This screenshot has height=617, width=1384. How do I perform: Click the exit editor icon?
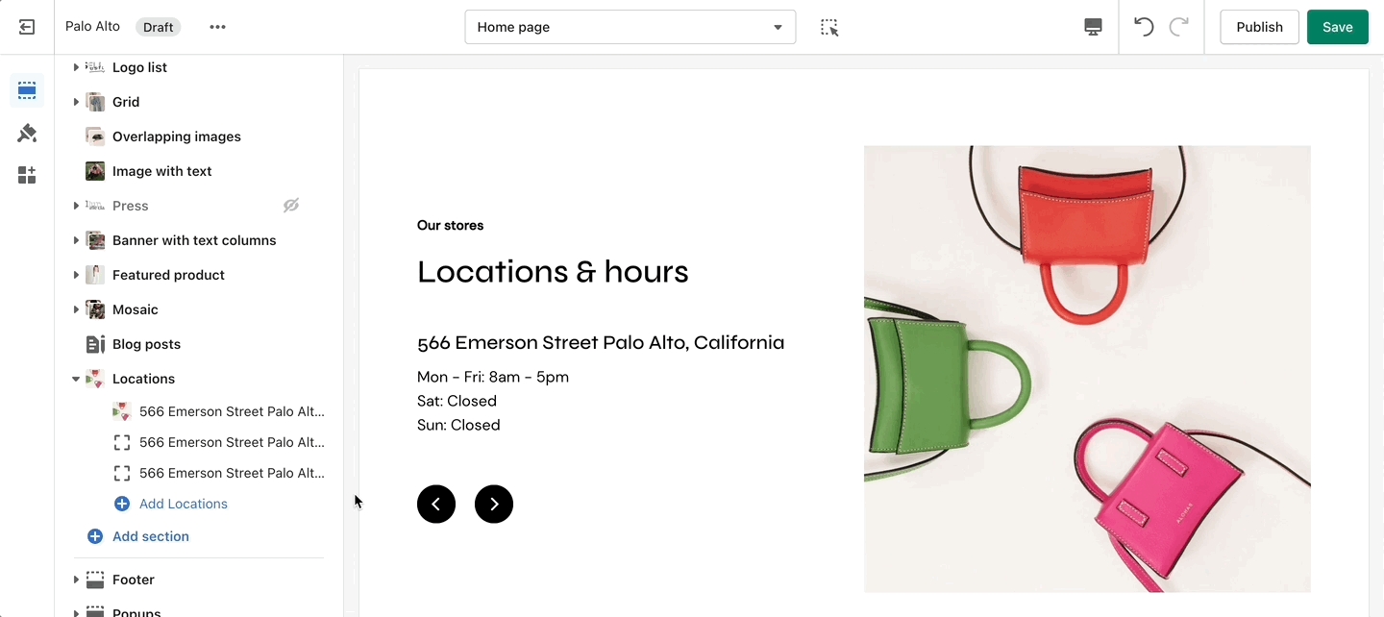(x=27, y=27)
